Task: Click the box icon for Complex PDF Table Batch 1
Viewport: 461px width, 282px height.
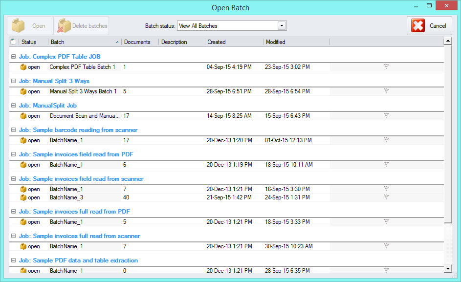Action: pos(23,67)
